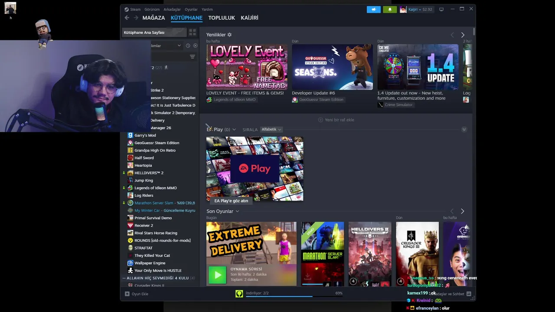
Task: Switch to the MAĞAZA tab
Action: pos(153,18)
